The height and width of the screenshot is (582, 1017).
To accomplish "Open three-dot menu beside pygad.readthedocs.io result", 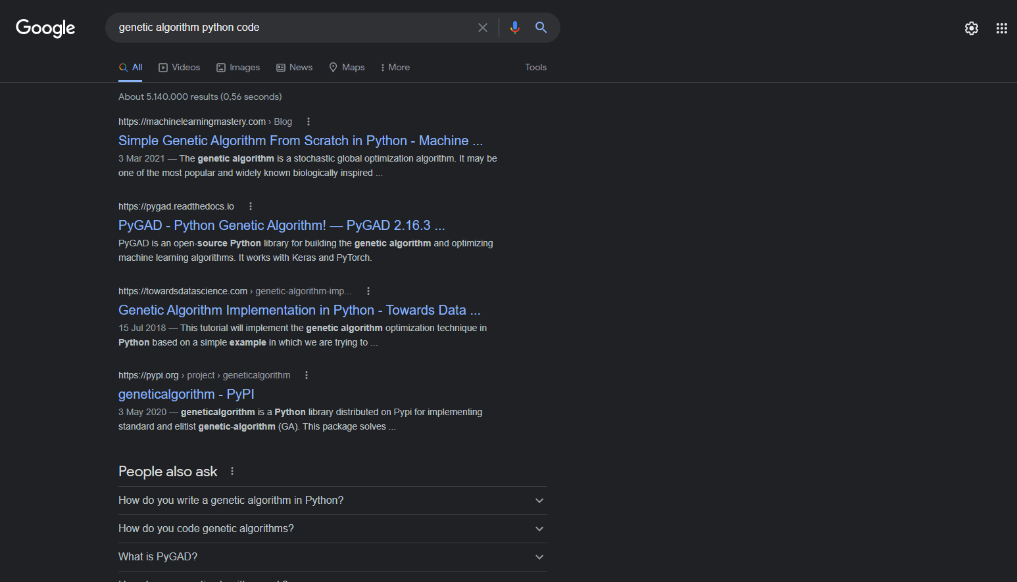I will (251, 206).
